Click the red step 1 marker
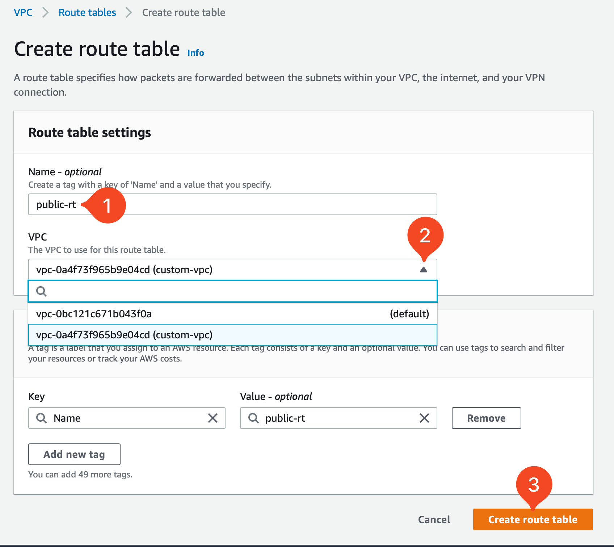The image size is (614, 547). tap(106, 205)
